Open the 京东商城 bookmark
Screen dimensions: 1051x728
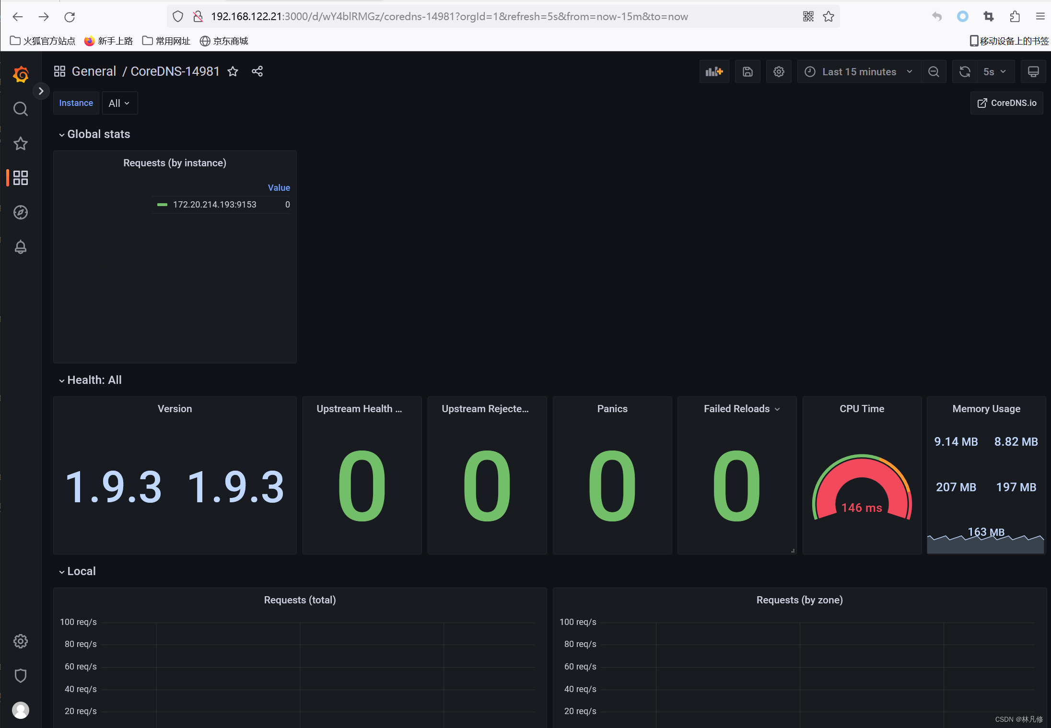coord(224,41)
